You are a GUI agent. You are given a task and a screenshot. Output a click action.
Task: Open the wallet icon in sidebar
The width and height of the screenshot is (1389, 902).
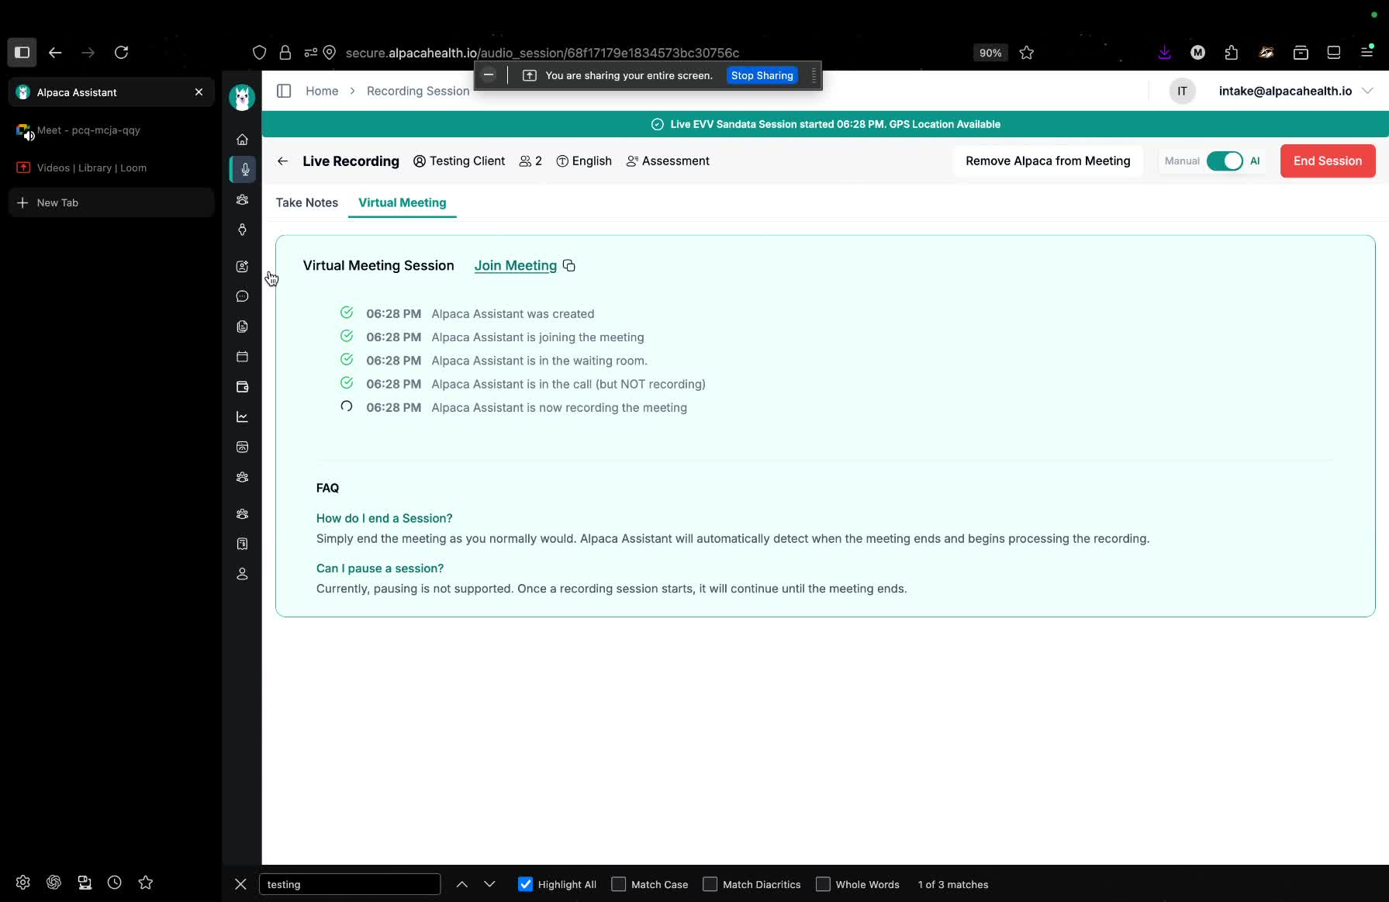point(242,387)
